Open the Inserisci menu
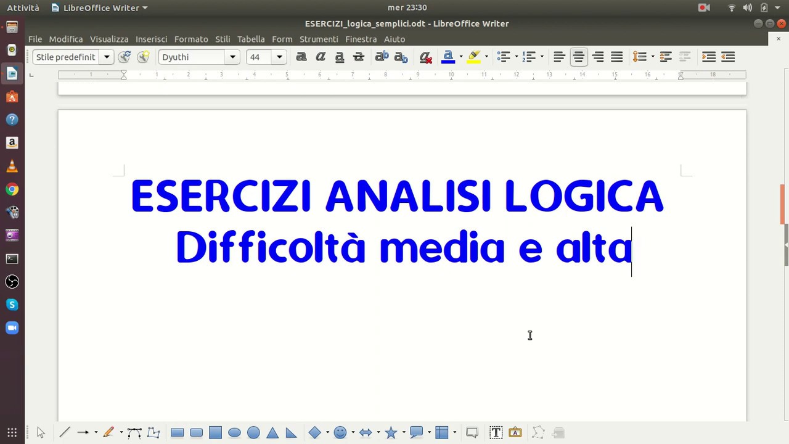789x444 pixels. point(152,39)
